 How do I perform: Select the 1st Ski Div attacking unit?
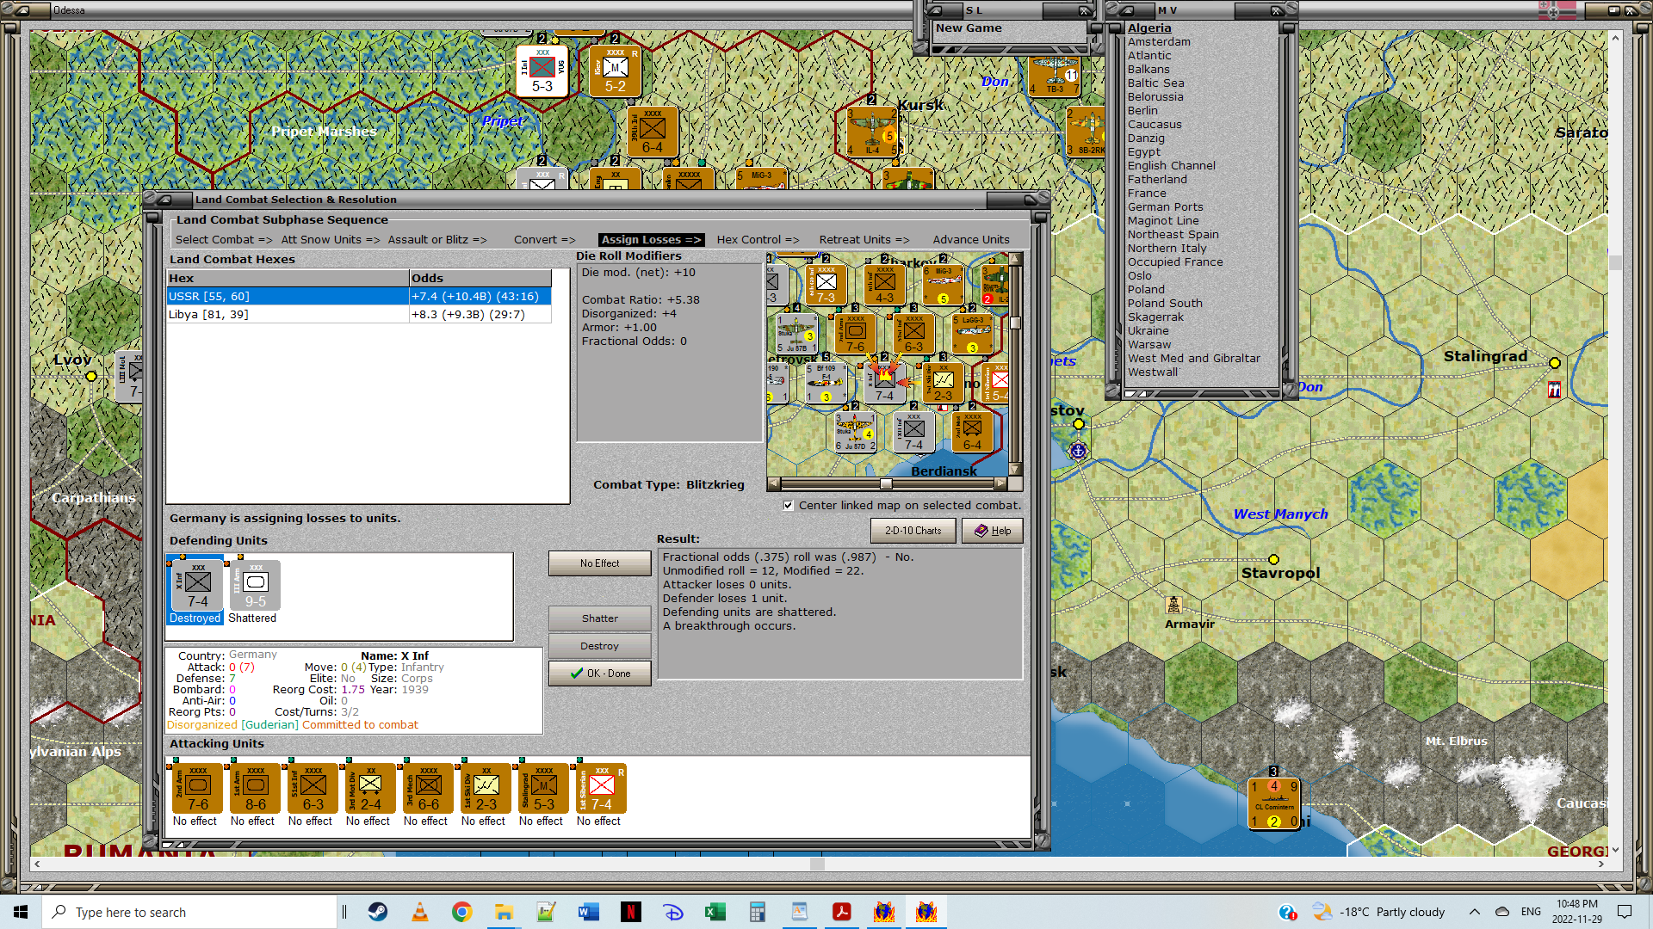486,789
